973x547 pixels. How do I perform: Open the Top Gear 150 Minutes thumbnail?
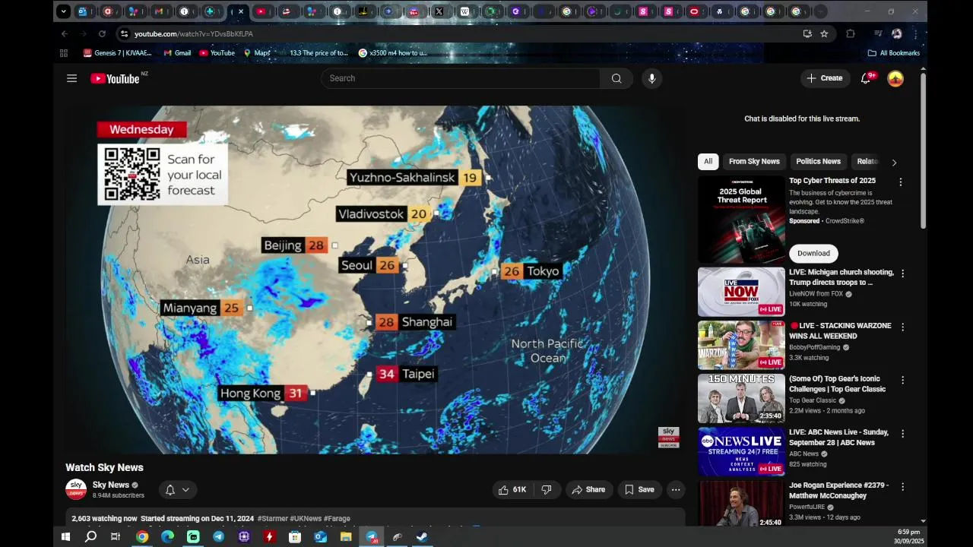coord(741,398)
